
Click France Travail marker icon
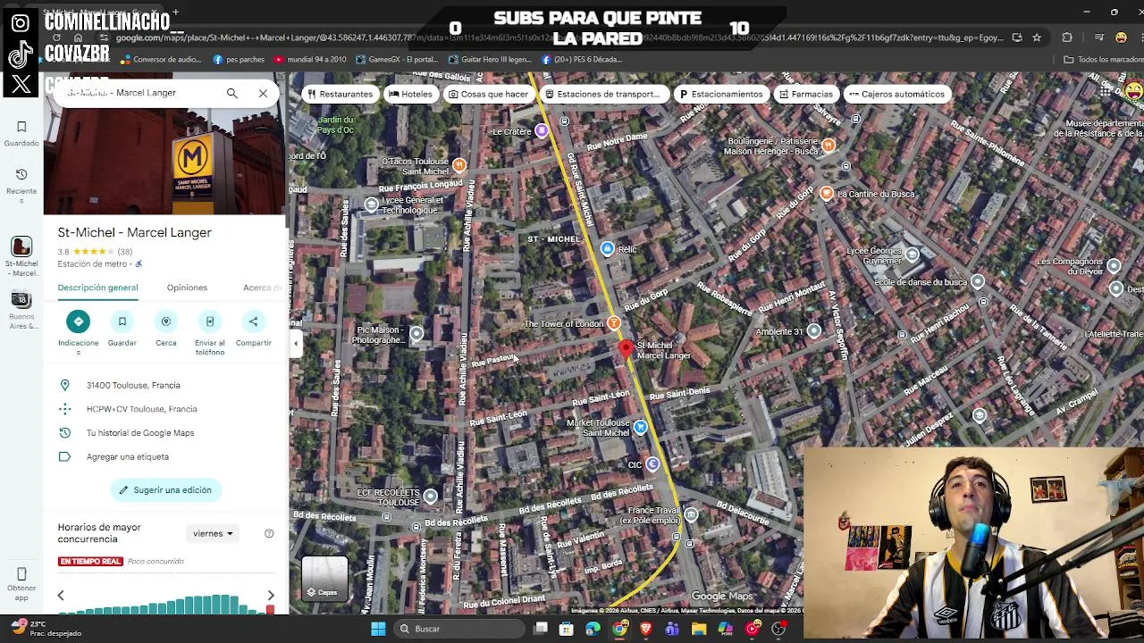pyautogui.click(x=692, y=515)
